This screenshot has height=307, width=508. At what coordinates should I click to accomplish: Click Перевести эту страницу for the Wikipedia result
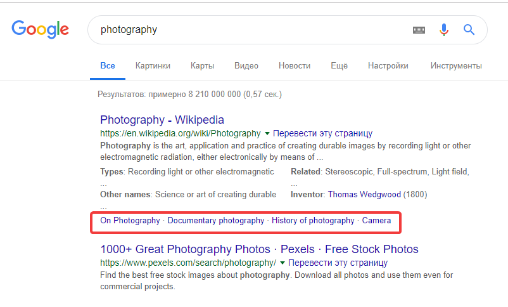click(322, 133)
